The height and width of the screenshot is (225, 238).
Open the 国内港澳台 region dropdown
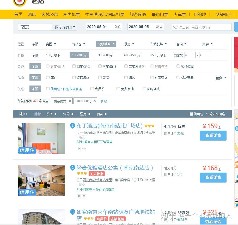pos(64,27)
